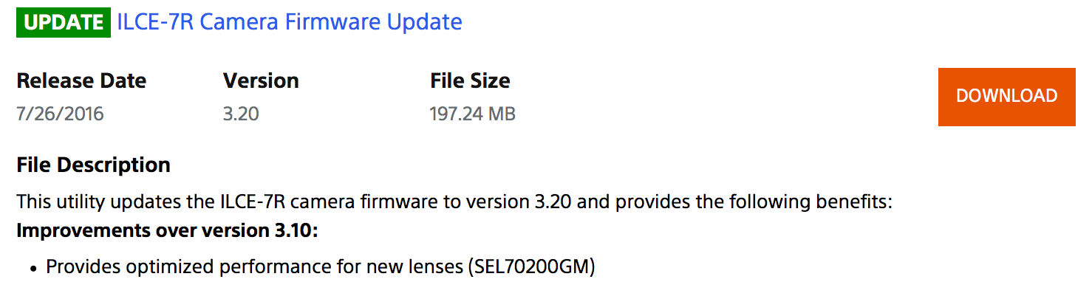This screenshot has height=282, width=1092.
Task: Click the 197.24 MB file size value
Action: pos(473,114)
